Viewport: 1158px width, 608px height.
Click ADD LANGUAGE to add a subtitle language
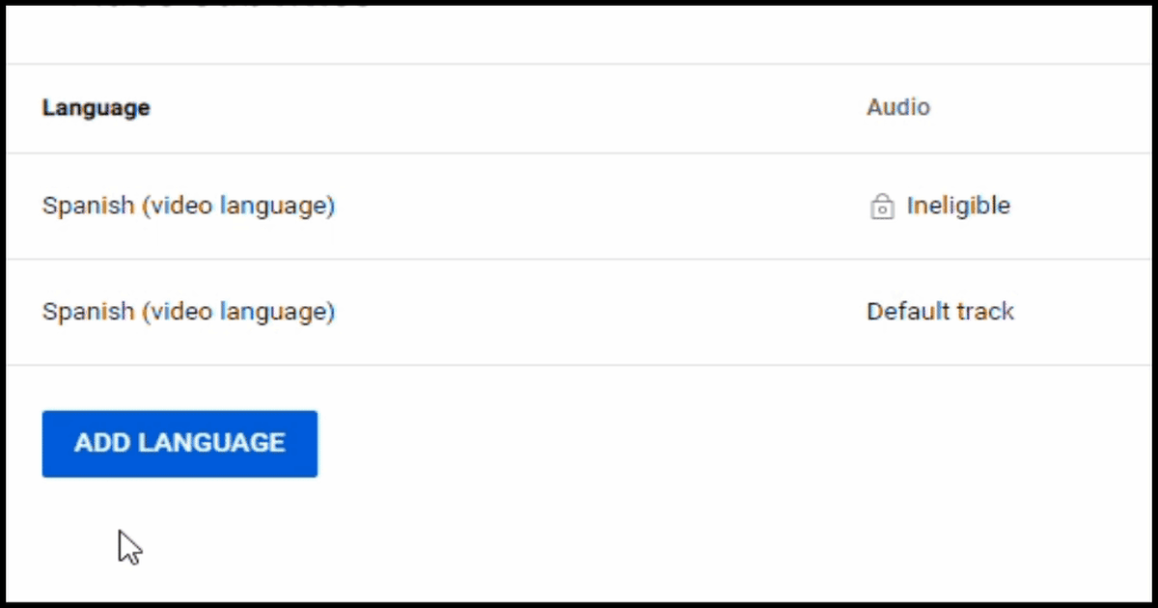[x=179, y=443]
